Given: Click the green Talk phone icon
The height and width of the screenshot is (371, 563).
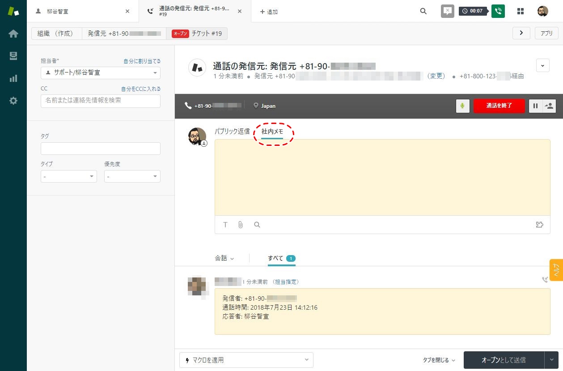Looking at the screenshot, I should (x=498, y=11).
